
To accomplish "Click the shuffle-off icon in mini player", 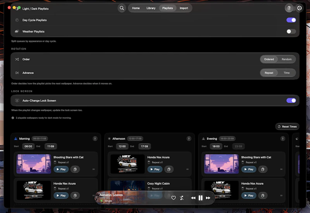I will click(x=182, y=198).
